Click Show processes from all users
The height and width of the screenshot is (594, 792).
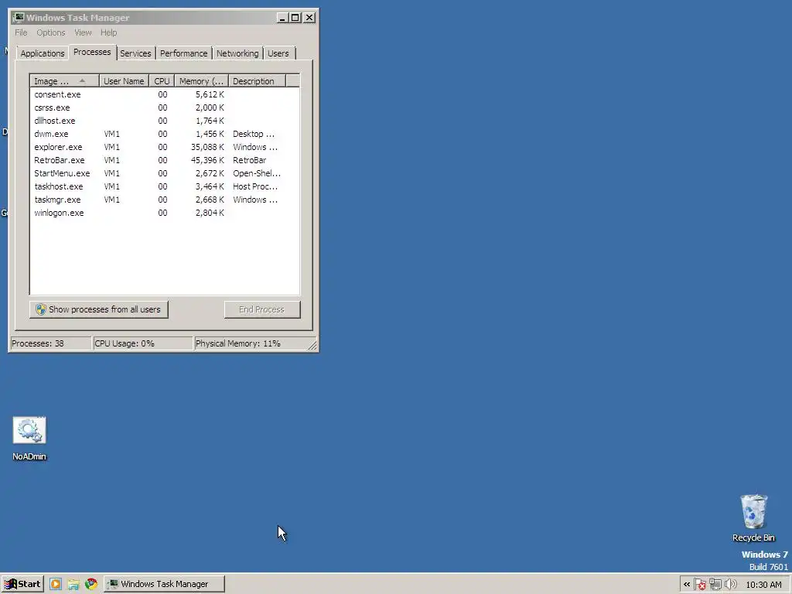pos(99,309)
